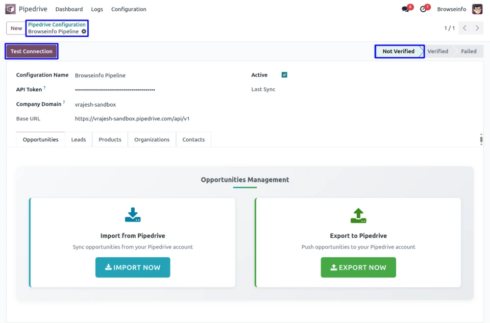
Task: Uncheck the Active checkbox
Action: tap(284, 75)
